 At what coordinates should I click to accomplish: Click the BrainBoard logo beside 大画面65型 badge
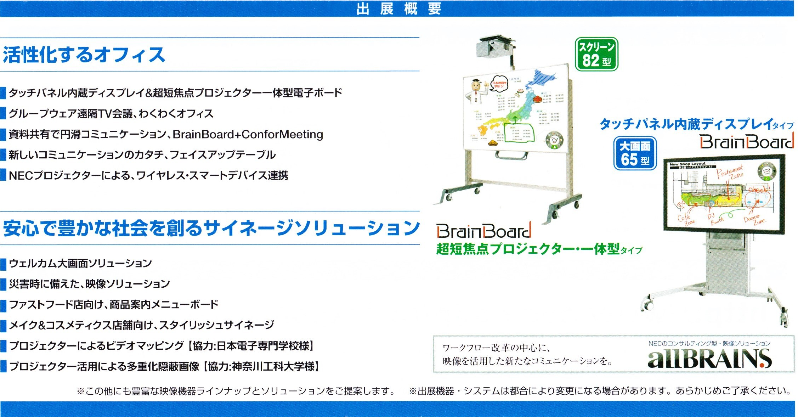[x=747, y=141]
